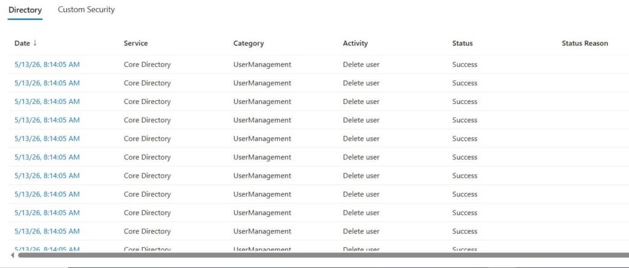Viewport: 629px width, 268px height.
Task: Toggle the Date column sort arrow
Action: [x=35, y=43]
